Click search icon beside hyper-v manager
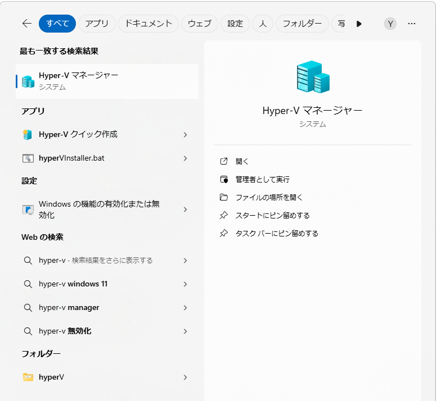This screenshot has height=401, width=437. click(x=28, y=308)
